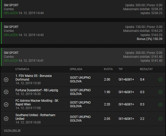Open Southend United - Rotherham United match
This screenshot has height=136, width=166.
point(35,117)
